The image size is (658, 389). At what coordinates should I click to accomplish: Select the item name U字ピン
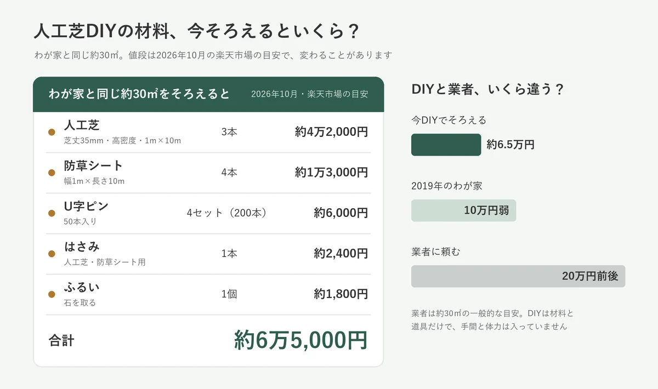pos(86,206)
